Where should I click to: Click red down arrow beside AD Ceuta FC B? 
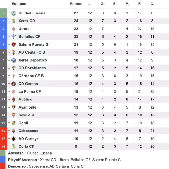tap(9, 52)
